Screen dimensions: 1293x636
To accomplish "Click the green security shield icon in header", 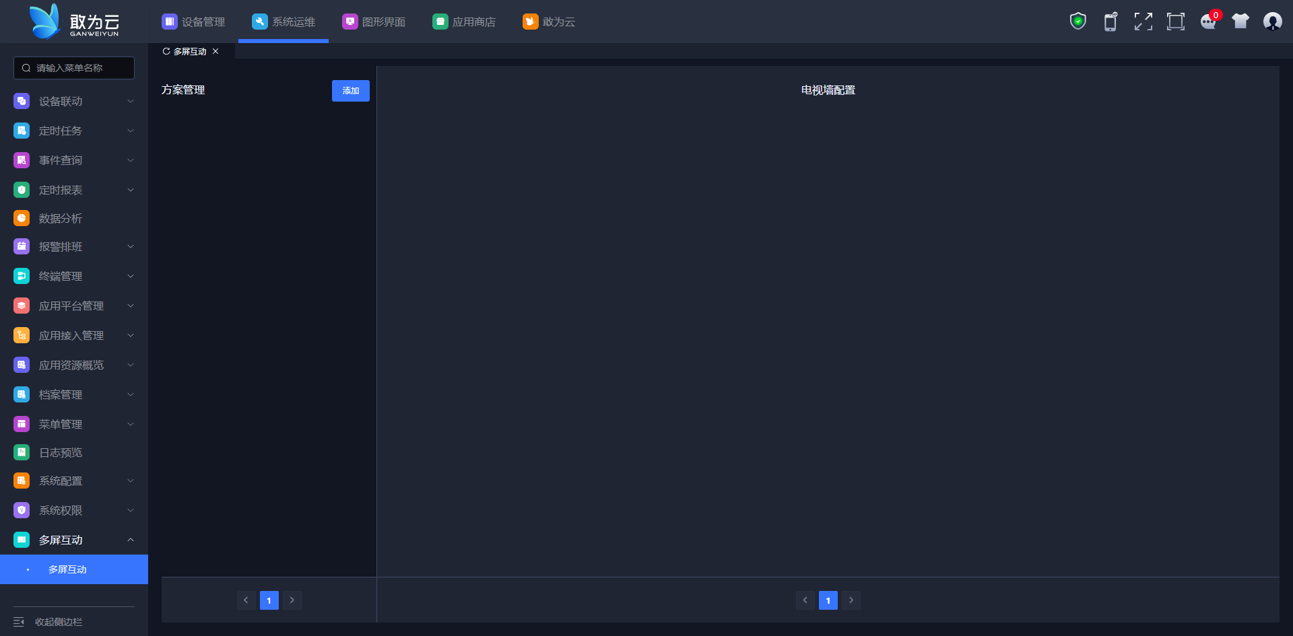I will click(x=1078, y=22).
